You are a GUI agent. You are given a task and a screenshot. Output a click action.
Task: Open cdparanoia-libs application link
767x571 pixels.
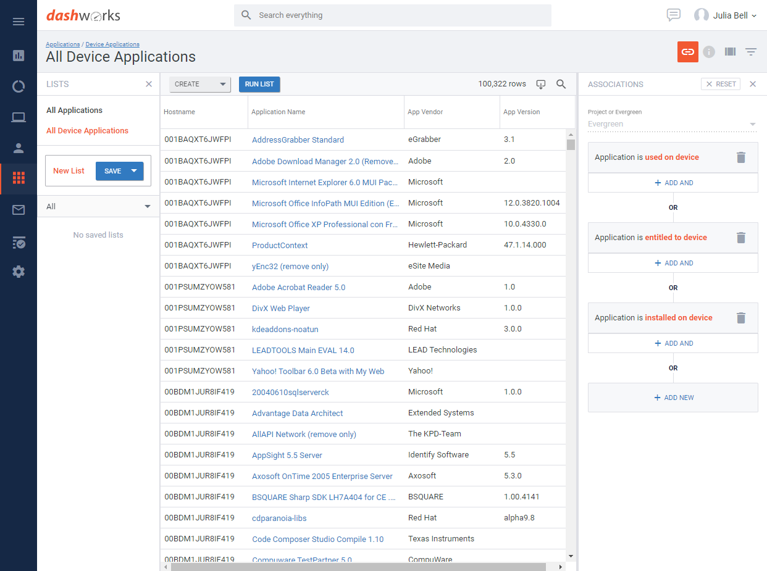click(x=279, y=519)
